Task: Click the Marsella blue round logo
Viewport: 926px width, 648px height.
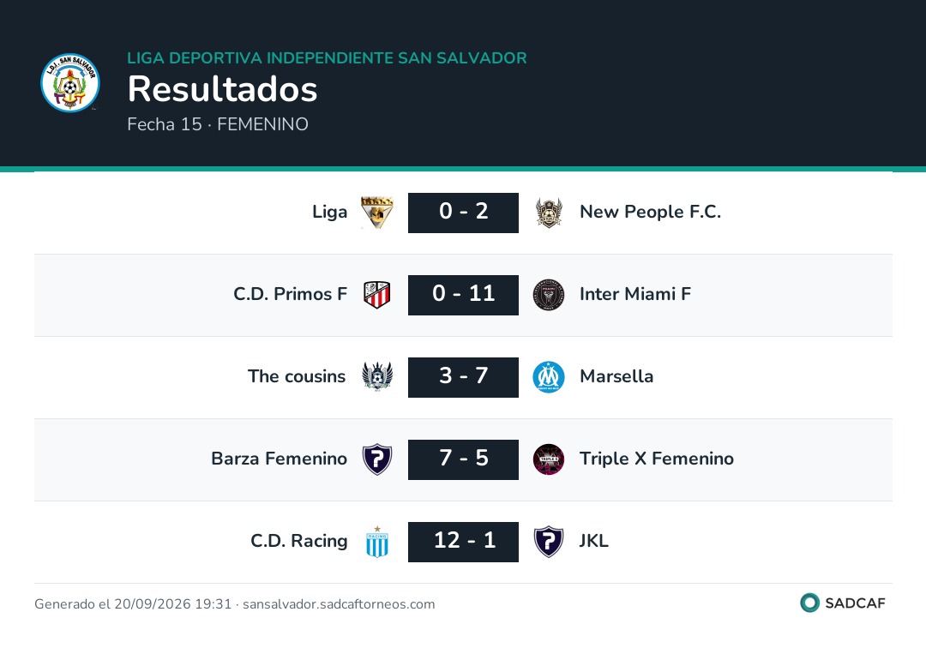Action: coord(549,377)
